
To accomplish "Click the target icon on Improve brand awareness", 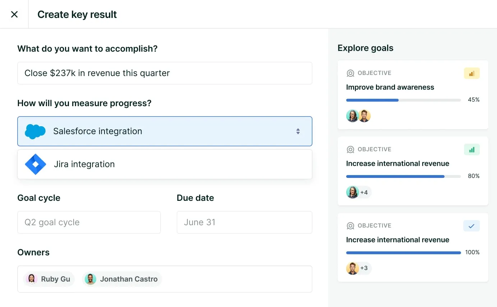I will [350, 73].
